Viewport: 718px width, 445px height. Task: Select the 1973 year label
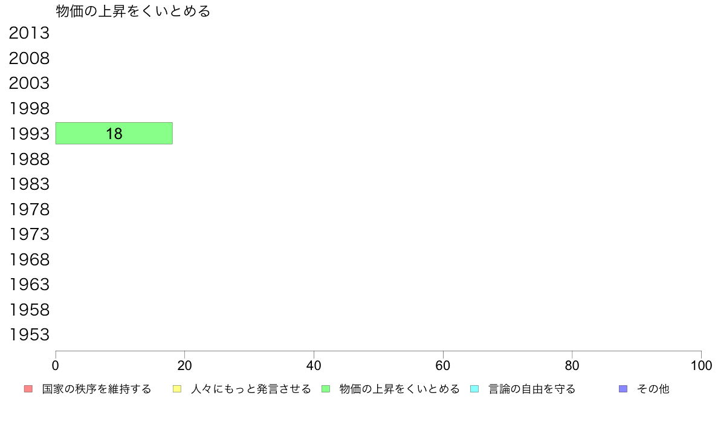point(29,234)
